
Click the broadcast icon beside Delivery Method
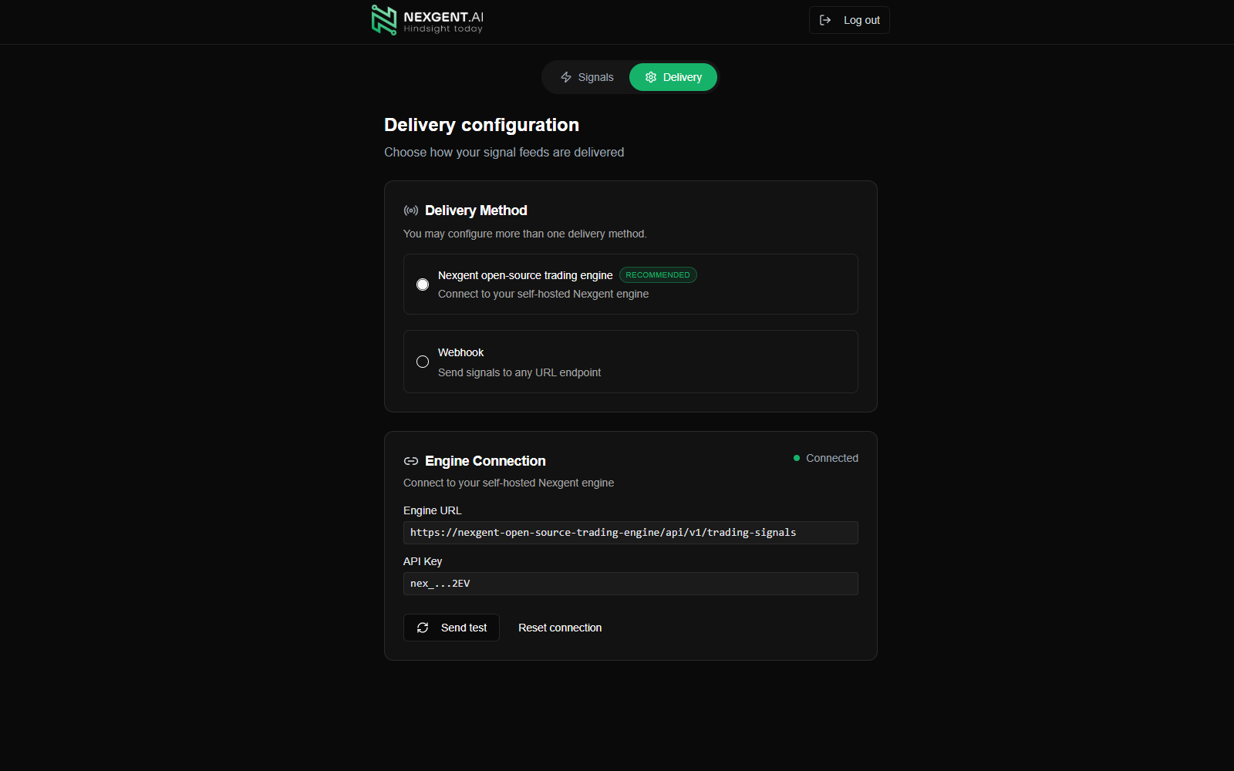[x=411, y=210]
